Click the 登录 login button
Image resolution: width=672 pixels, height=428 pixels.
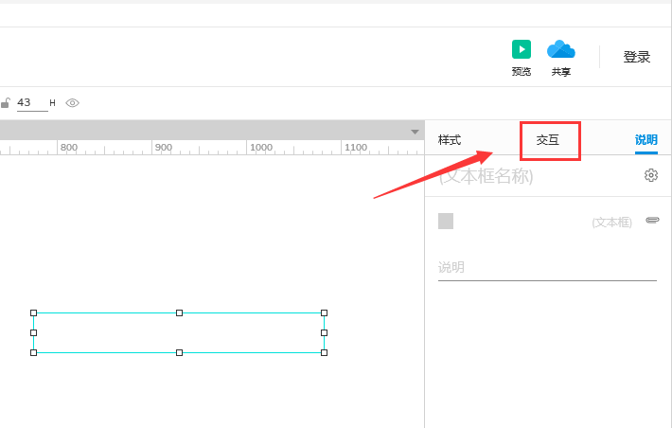click(x=636, y=57)
